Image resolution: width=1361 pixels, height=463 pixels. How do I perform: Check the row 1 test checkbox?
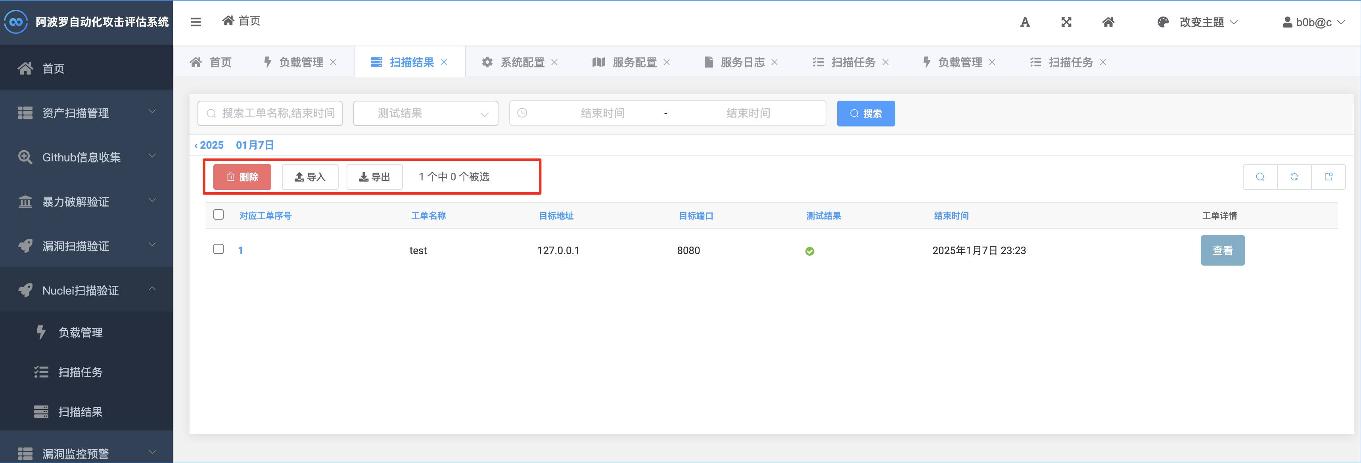[x=218, y=249]
